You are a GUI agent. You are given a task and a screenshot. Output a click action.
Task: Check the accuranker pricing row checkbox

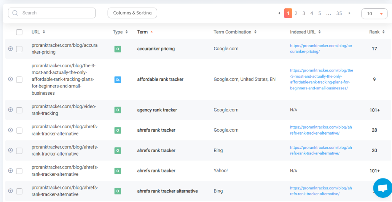19,49
